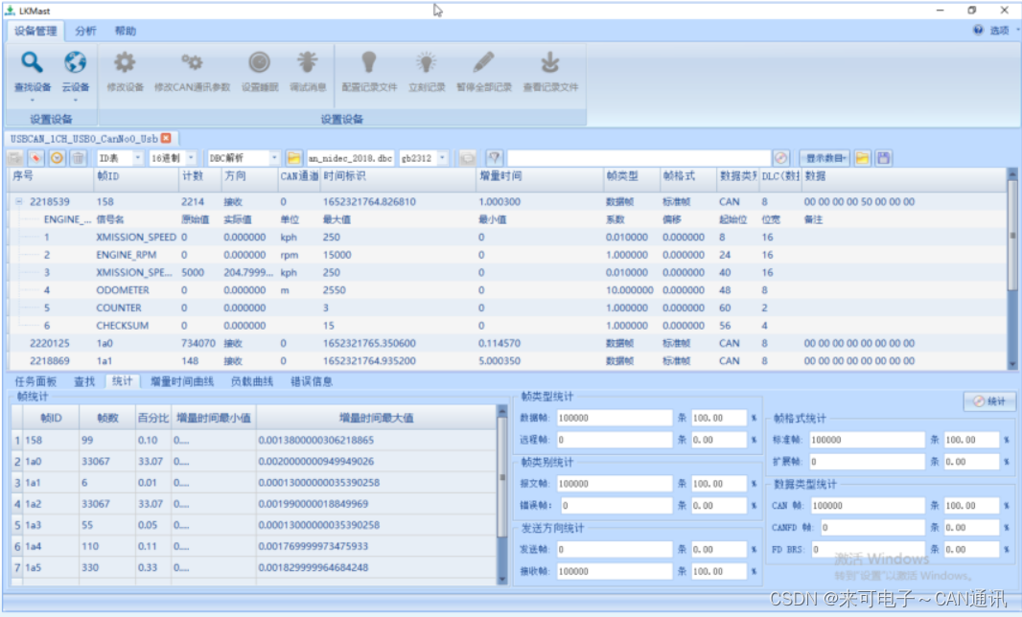1022x617 pixels.
Task: Open the 负载曲线 tab
Action: [x=251, y=382]
